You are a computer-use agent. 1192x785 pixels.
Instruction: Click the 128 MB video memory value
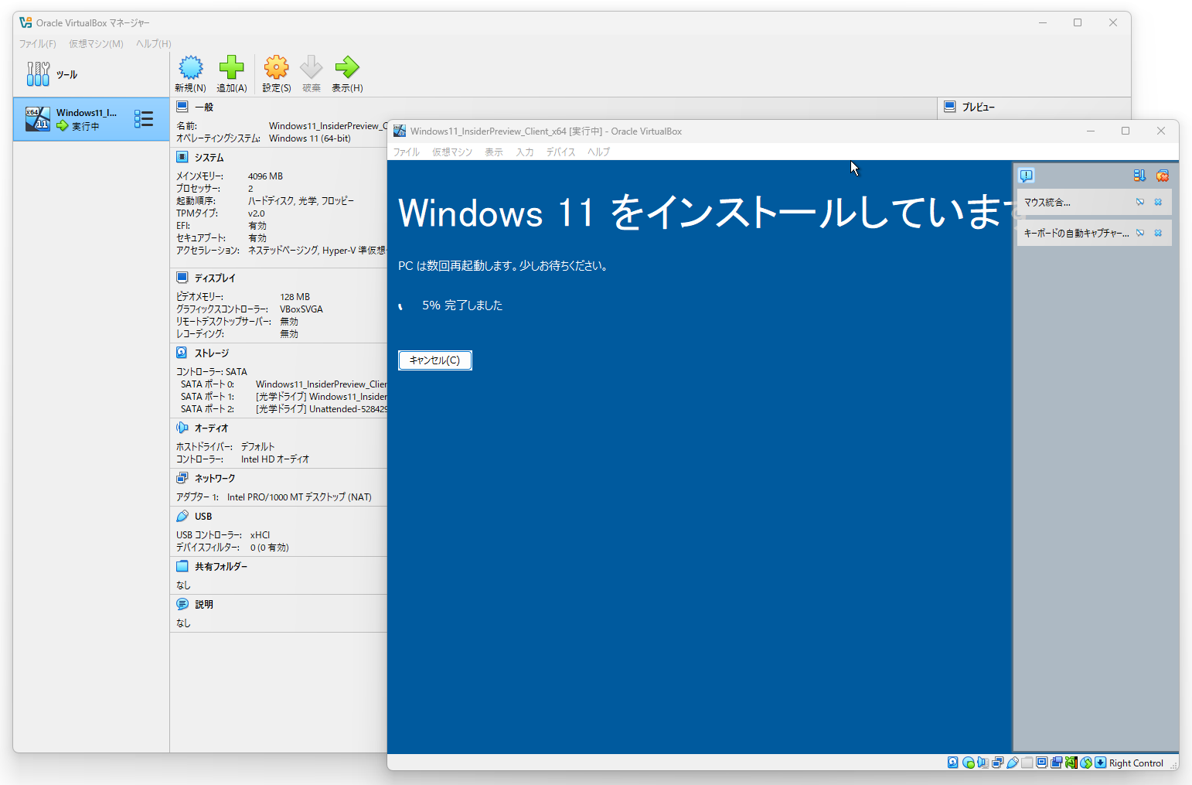[x=295, y=297]
